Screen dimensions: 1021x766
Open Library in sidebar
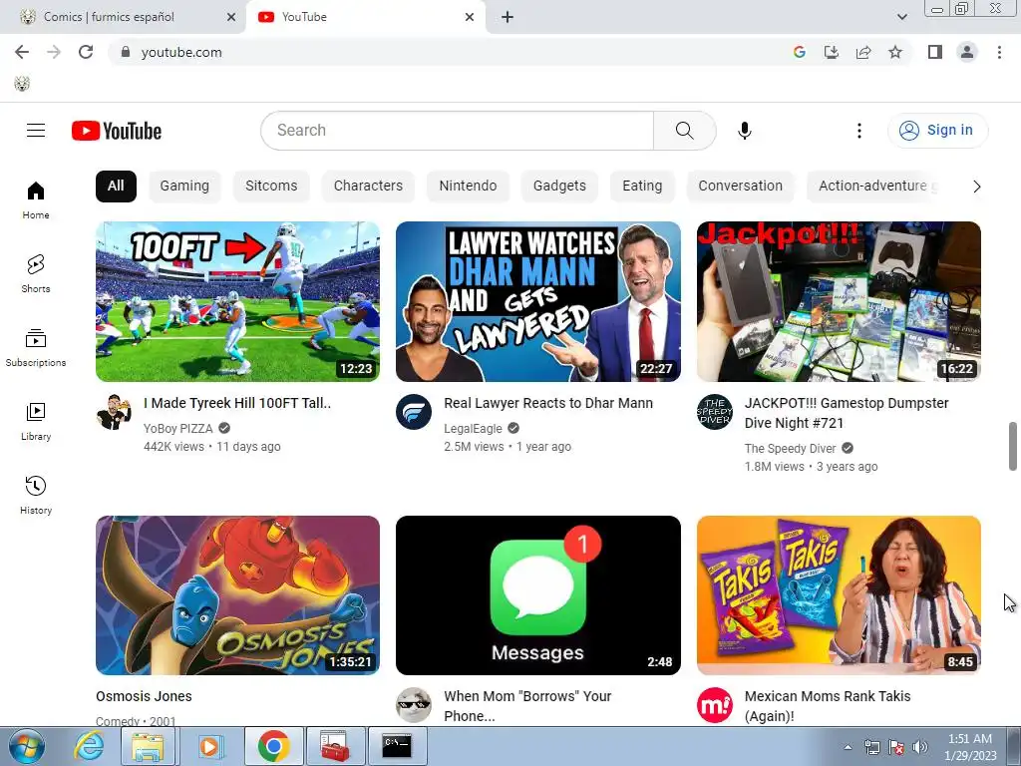(36, 422)
